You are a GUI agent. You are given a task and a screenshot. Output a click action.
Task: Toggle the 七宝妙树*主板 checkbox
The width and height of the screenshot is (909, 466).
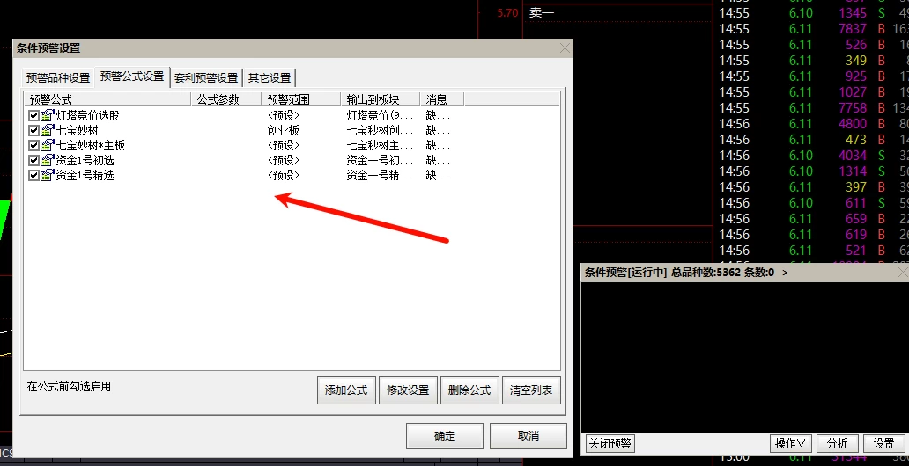point(33,145)
